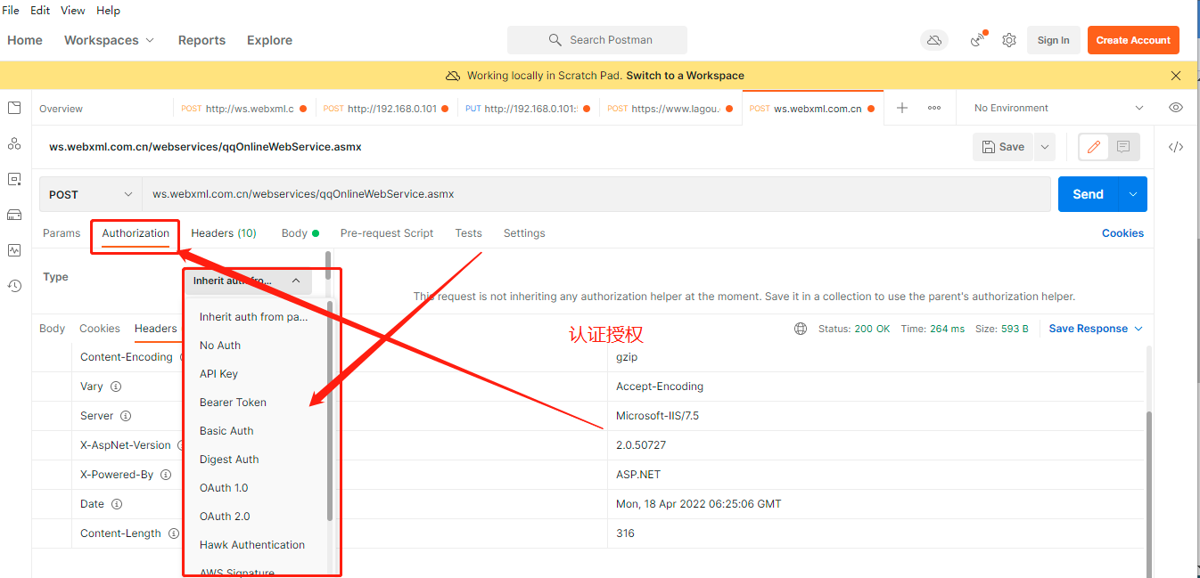Viewport: 1200px width, 578px height.
Task: Switch to edit (pencil) mode icon
Action: coord(1094,147)
